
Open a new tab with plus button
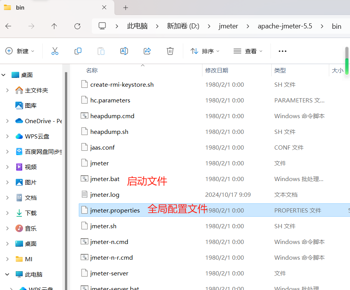pyautogui.click(x=126, y=8)
